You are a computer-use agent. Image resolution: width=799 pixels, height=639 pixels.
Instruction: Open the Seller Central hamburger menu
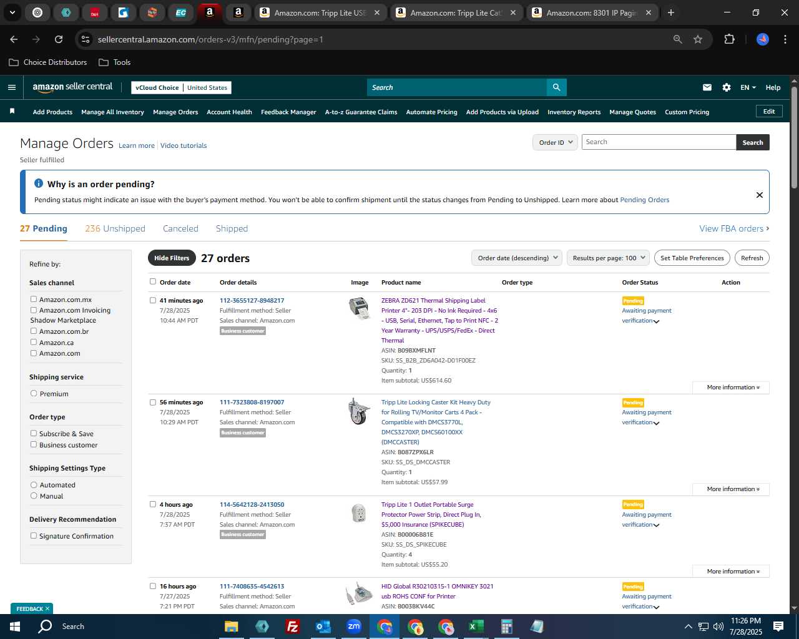pyautogui.click(x=12, y=87)
